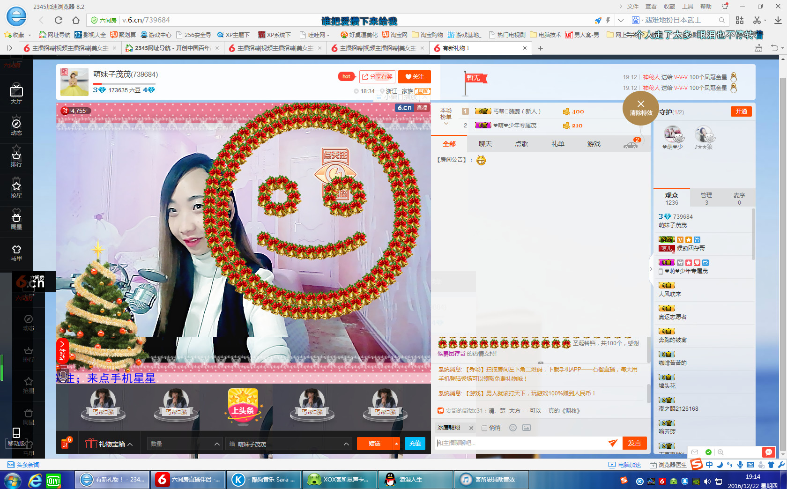Open the 移动版 mobile version icon
This screenshot has height=489, width=787.
point(16,437)
